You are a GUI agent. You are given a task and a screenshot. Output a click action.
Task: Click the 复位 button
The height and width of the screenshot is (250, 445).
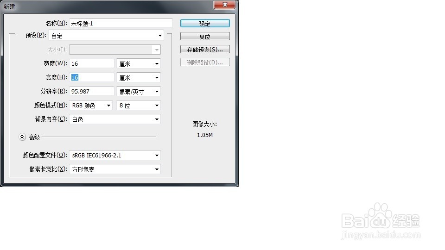[x=205, y=36]
